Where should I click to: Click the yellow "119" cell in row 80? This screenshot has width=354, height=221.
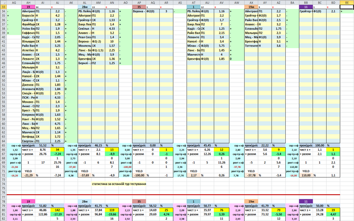pyautogui.click(x=112, y=210)
